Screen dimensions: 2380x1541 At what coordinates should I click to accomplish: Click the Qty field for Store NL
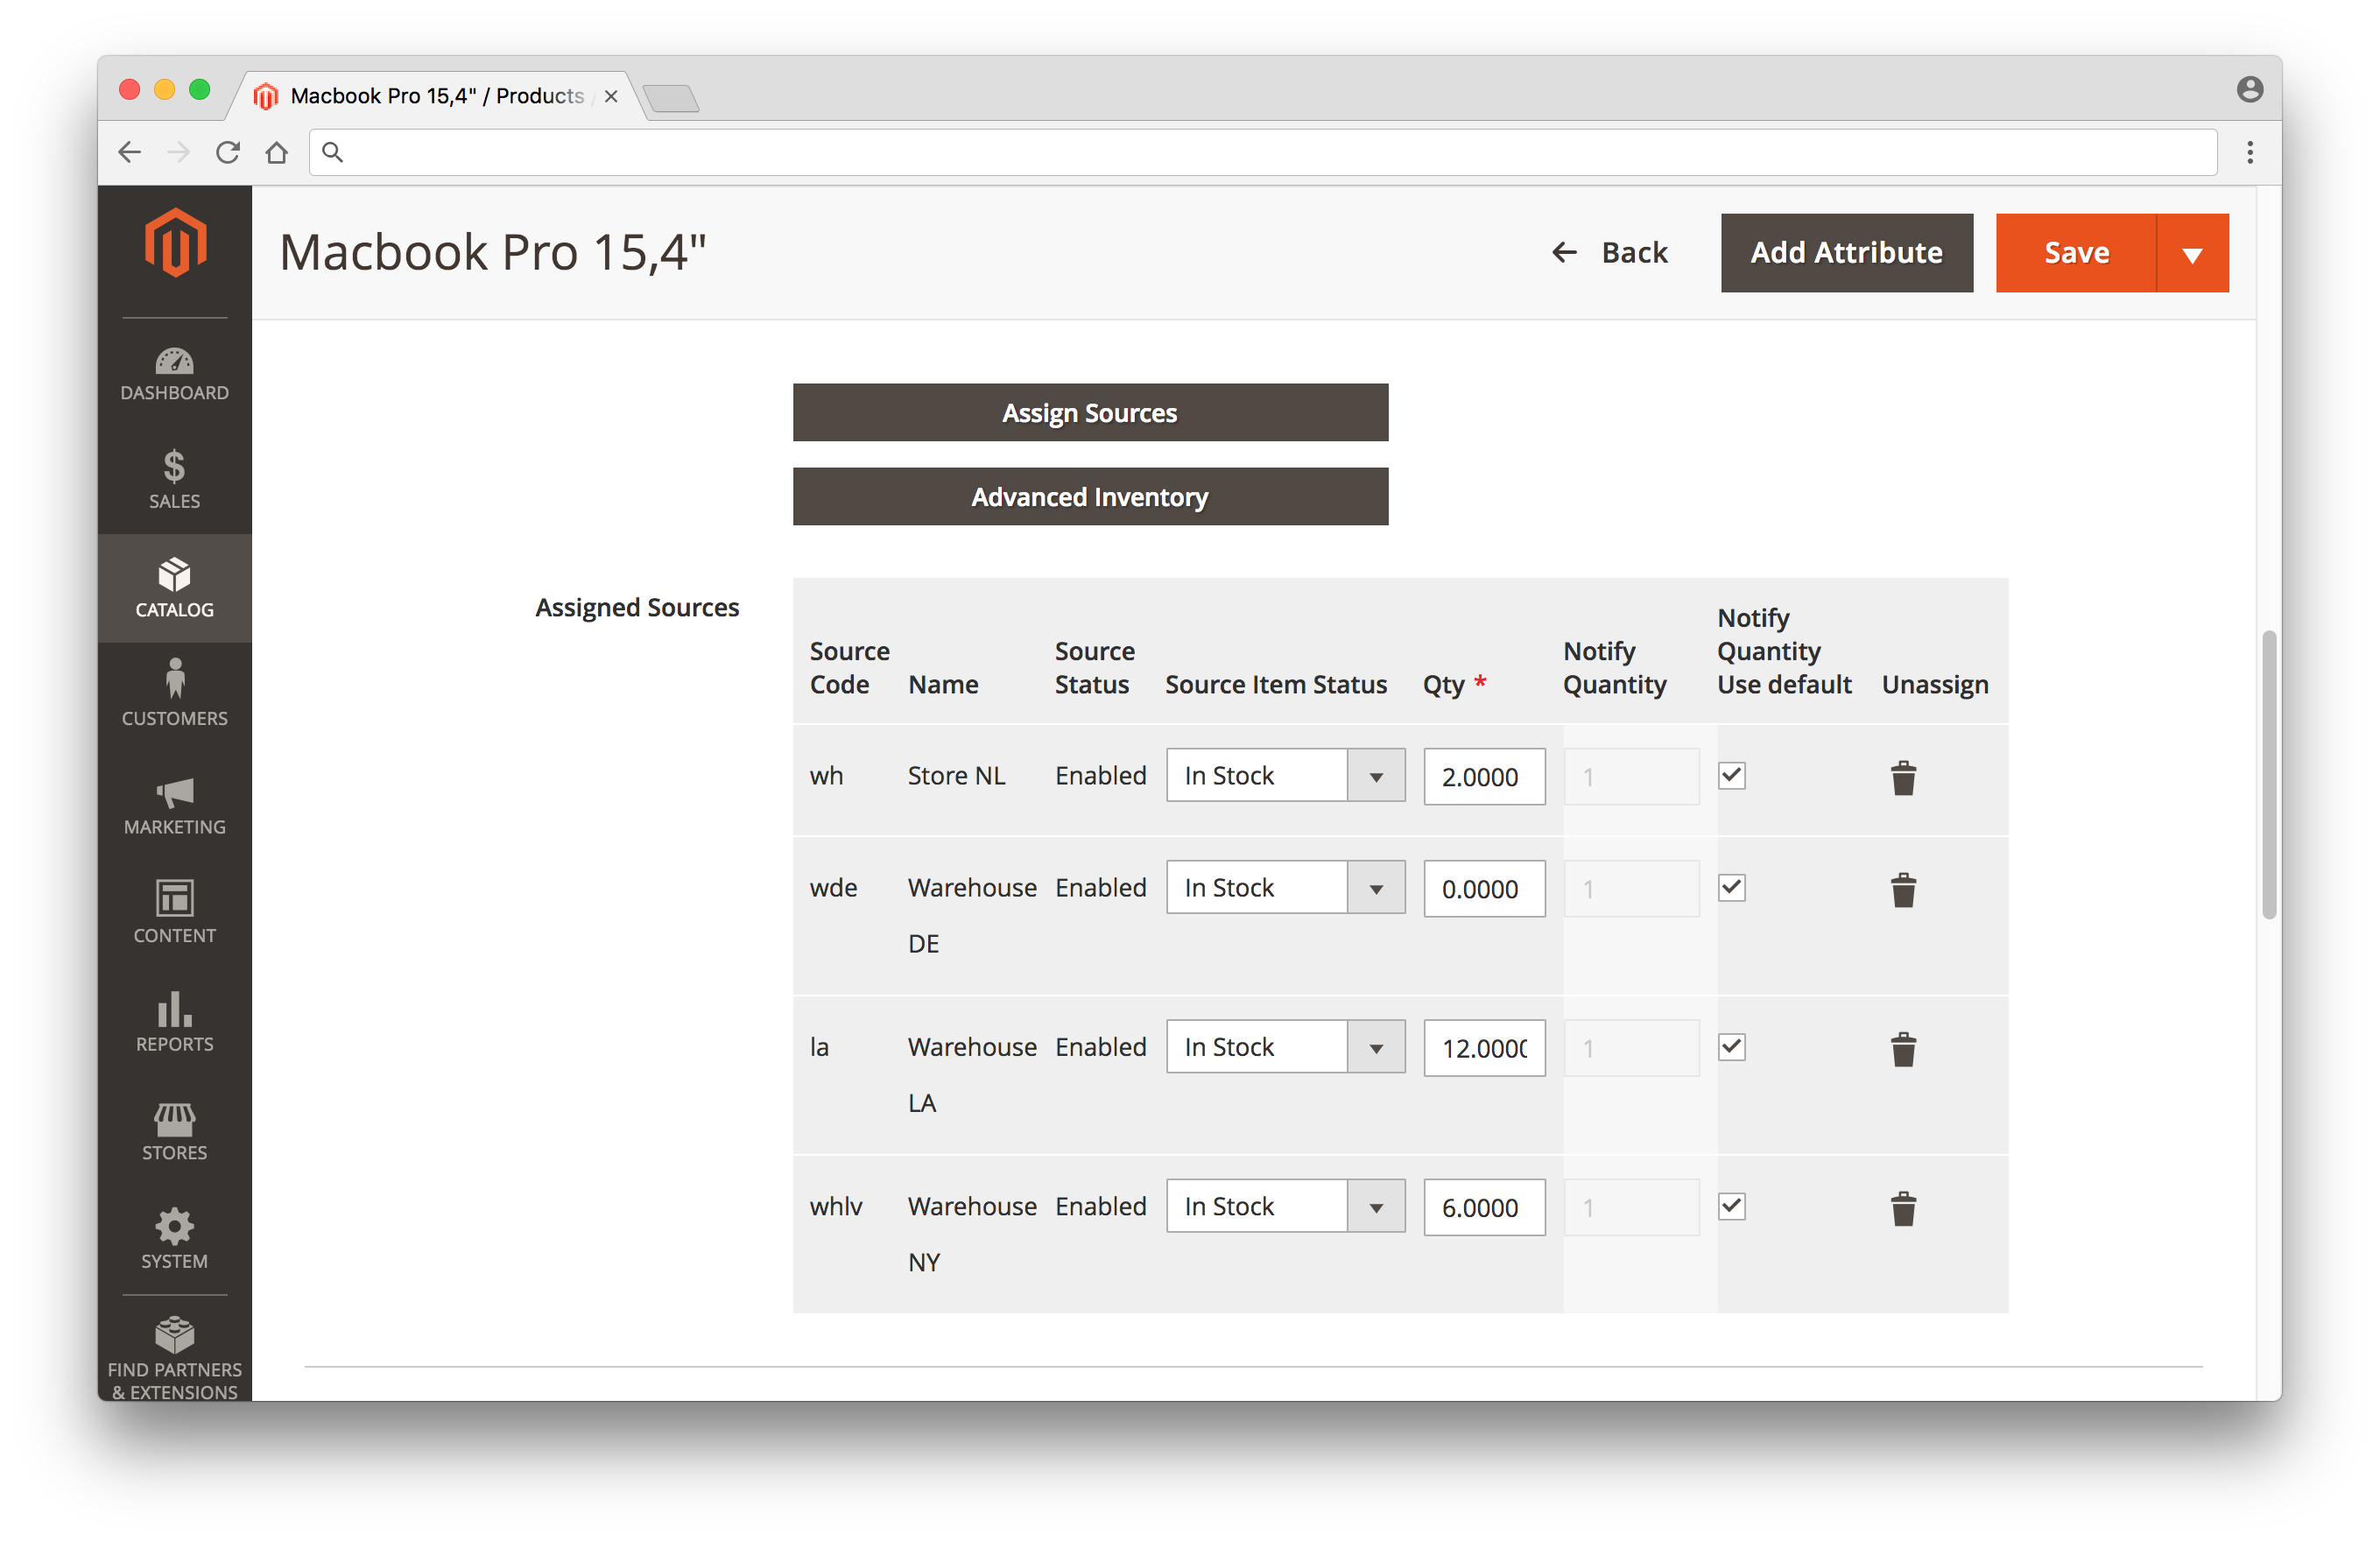click(1484, 777)
